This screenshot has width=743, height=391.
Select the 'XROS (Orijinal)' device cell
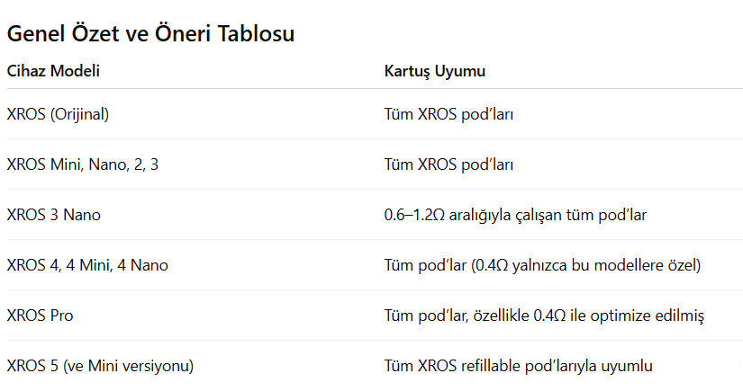coord(58,114)
